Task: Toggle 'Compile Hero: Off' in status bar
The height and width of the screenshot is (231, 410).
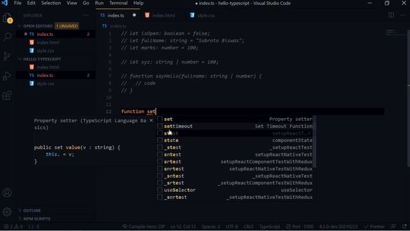Action: (143, 227)
